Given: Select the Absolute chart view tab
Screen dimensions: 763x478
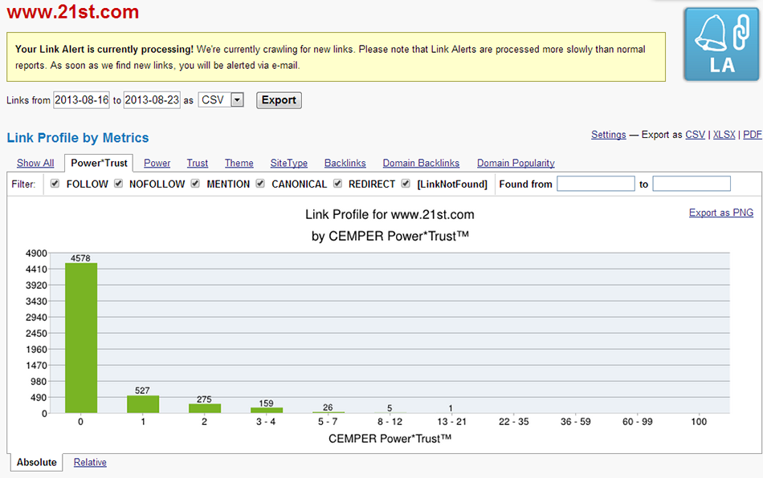Looking at the screenshot, I should click(x=36, y=462).
